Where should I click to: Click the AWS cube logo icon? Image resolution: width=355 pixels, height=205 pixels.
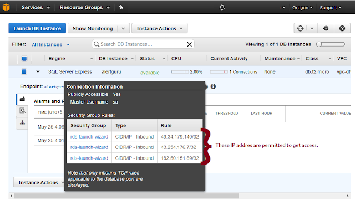click(x=6, y=7)
